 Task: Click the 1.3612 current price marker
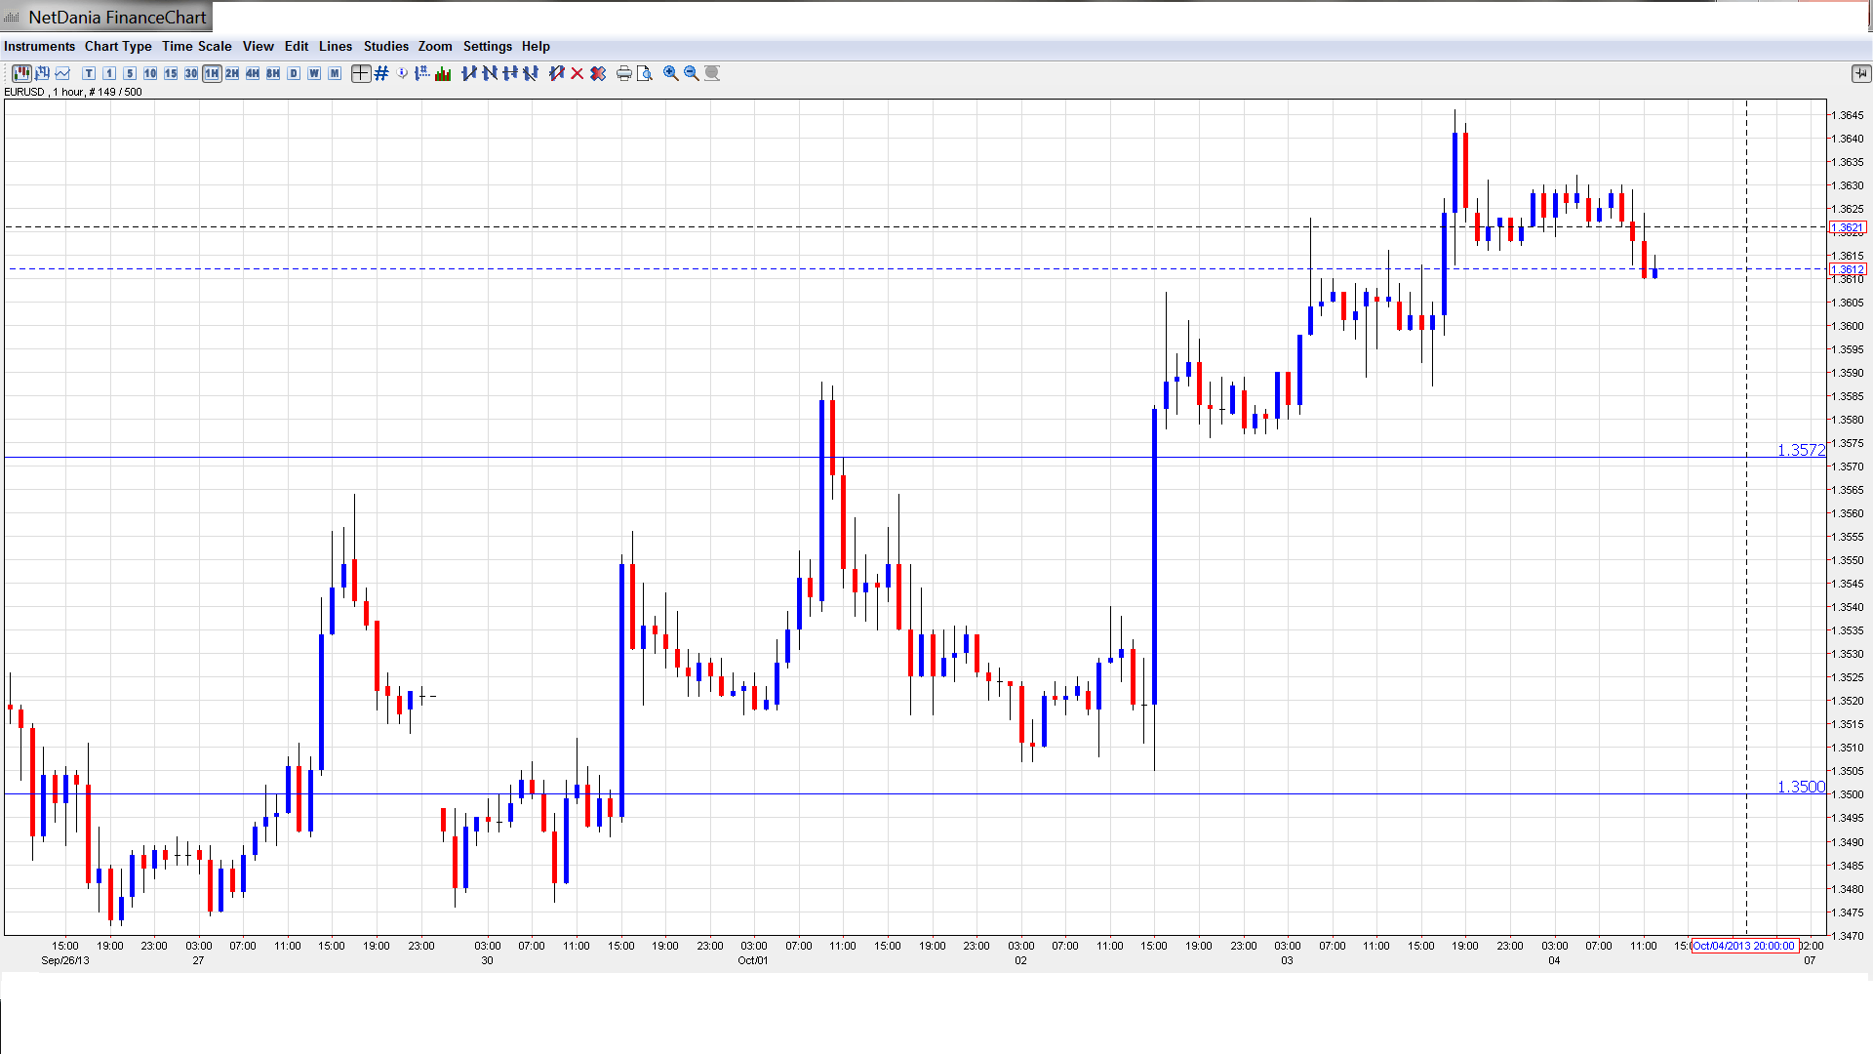[1848, 269]
